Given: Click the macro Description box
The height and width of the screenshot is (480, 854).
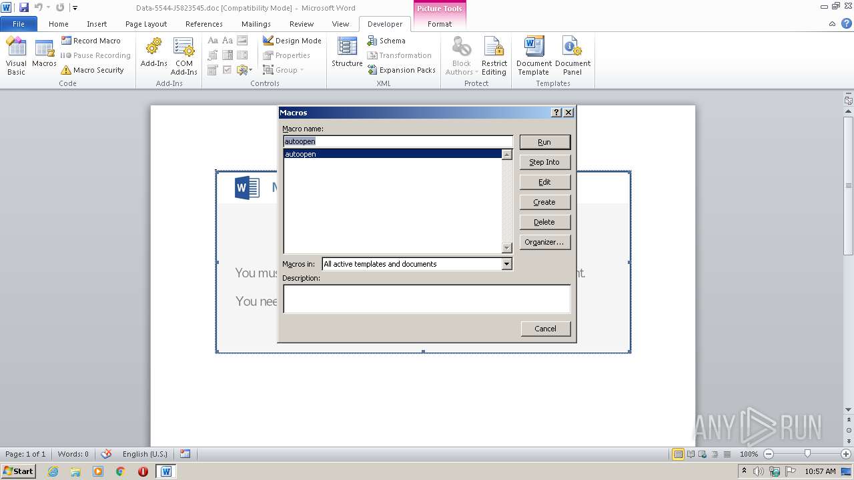Looking at the screenshot, I should click(x=426, y=299).
